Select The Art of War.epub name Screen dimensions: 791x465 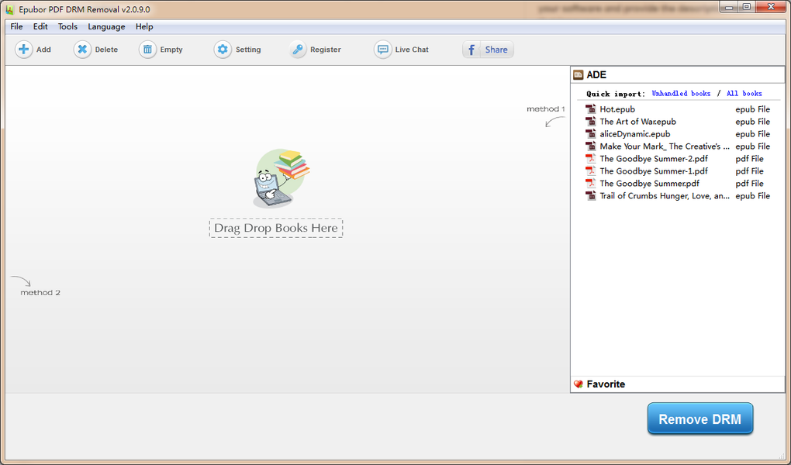[x=637, y=122]
